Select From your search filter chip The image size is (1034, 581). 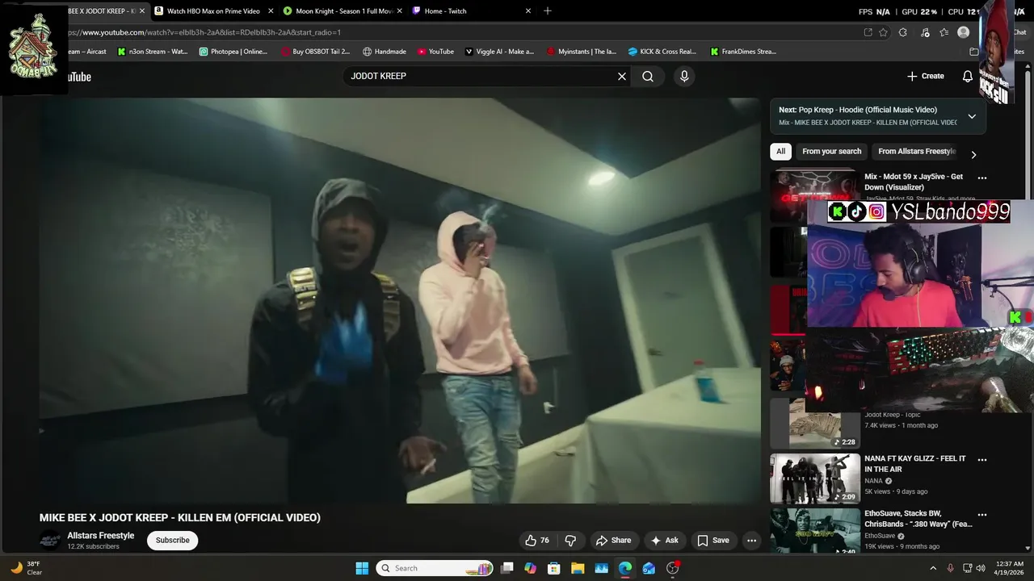pyautogui.click(x=831, y=151)
